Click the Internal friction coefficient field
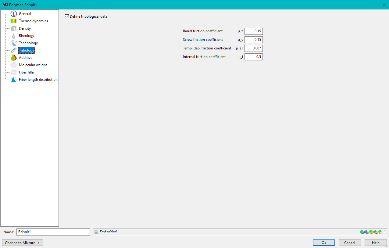Image resolution: width=389 pixels, height=248 pixels. coord(253,57)
